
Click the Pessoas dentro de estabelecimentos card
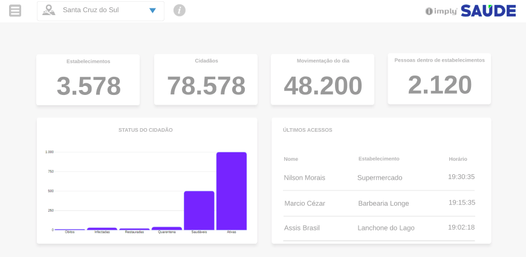(x=440, y=79)
